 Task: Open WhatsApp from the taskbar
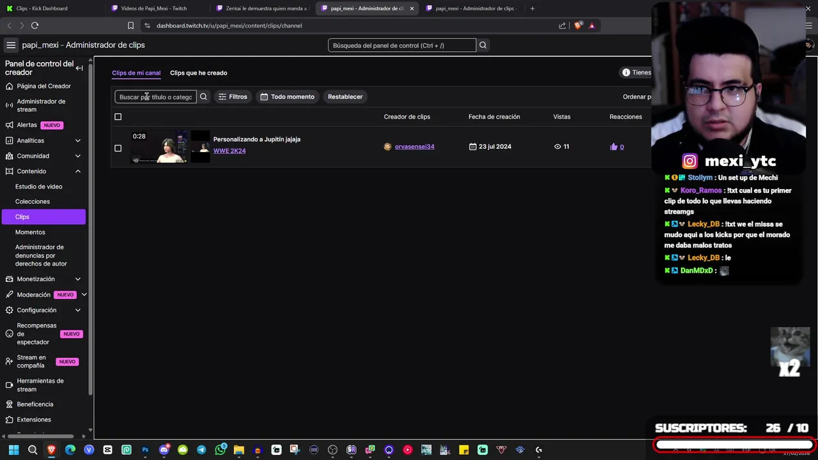click(220, 450)
